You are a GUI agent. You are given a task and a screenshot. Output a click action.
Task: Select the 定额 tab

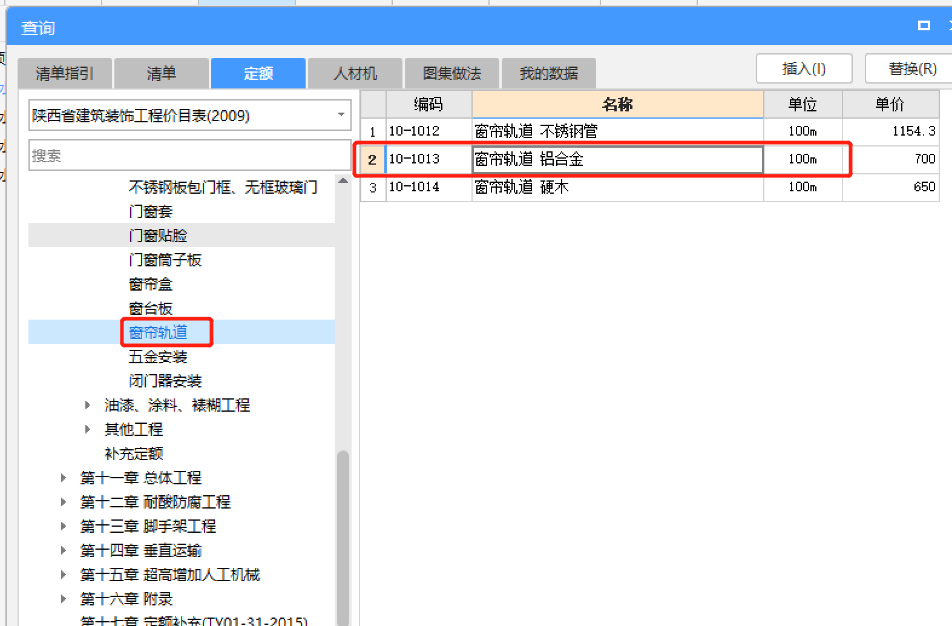coord(258,73)
